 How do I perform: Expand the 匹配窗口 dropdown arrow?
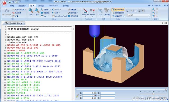tap(51, 10)
